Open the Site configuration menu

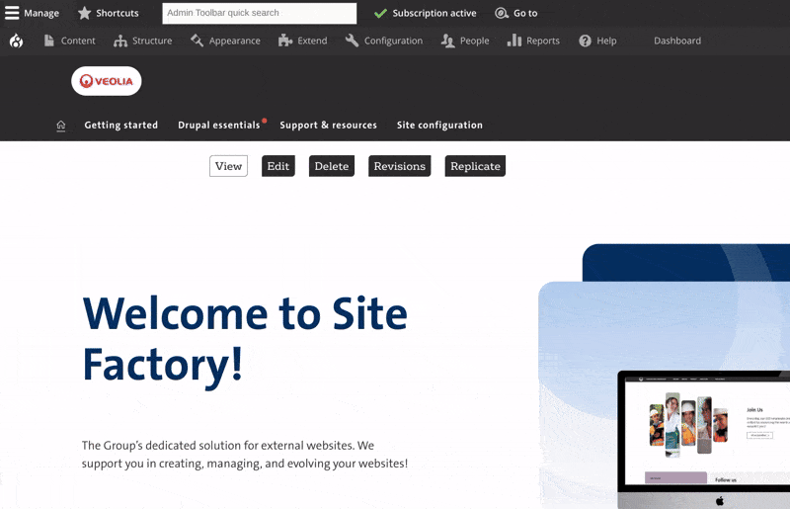click(439, 126)
